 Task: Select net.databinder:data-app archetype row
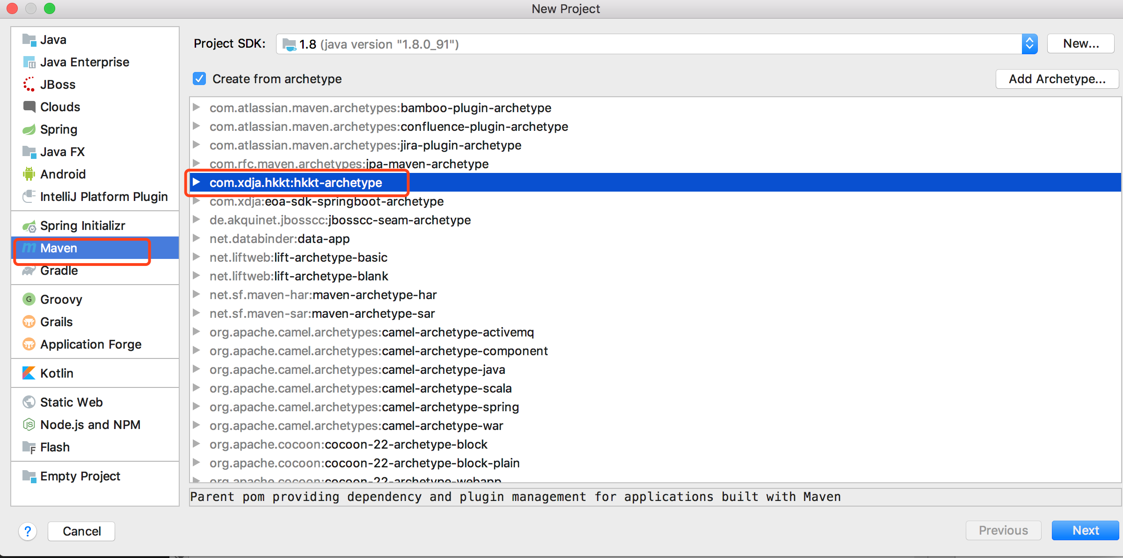click(280, 239)
